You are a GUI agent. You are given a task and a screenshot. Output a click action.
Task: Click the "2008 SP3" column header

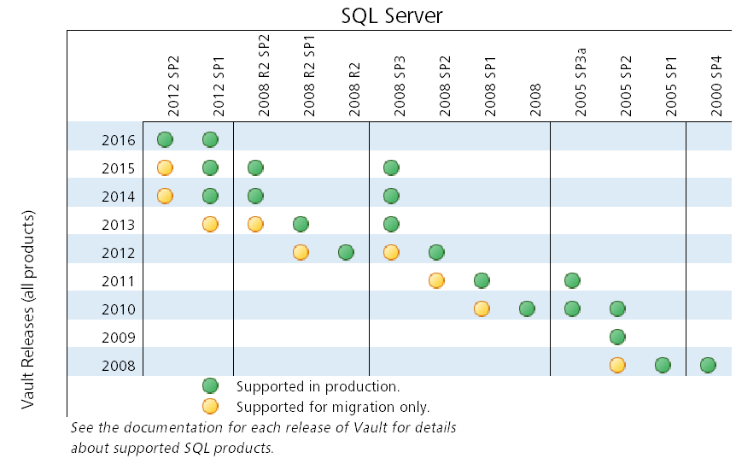pyautogui.click(x=400, y=86)
